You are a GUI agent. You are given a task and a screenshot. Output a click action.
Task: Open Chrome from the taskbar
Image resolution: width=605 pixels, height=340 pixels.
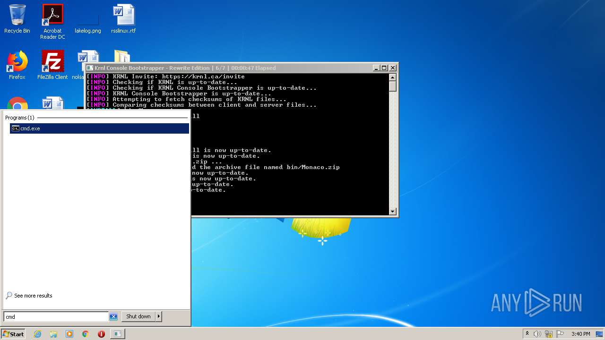(x=86, y=334)
